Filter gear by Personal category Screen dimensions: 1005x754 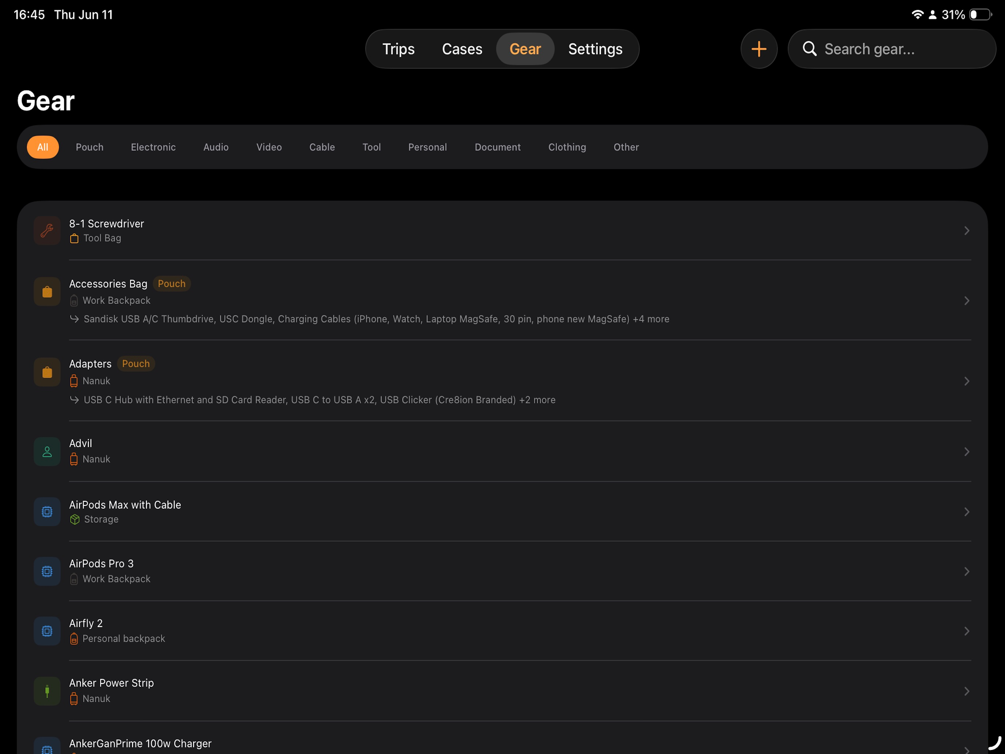point(428,147)
